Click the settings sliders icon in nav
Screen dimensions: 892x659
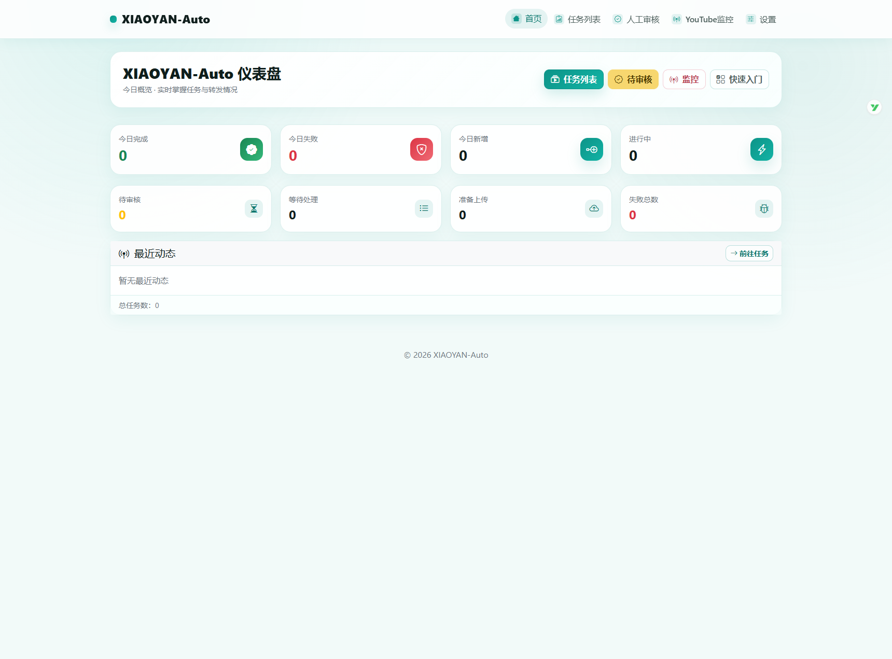pyautogui.click(x=750, y=19)
